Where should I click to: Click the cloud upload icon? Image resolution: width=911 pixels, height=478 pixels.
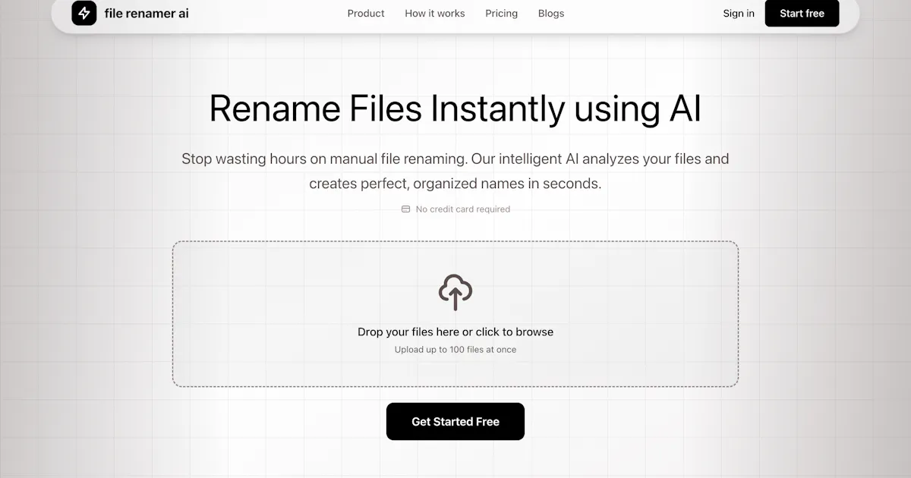coord(455,292)
